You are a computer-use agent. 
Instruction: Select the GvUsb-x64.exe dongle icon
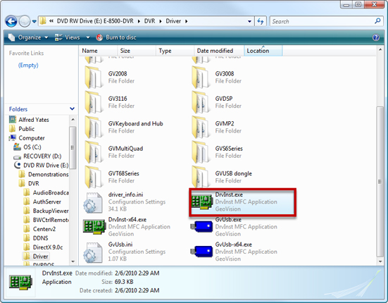(202, 252)
